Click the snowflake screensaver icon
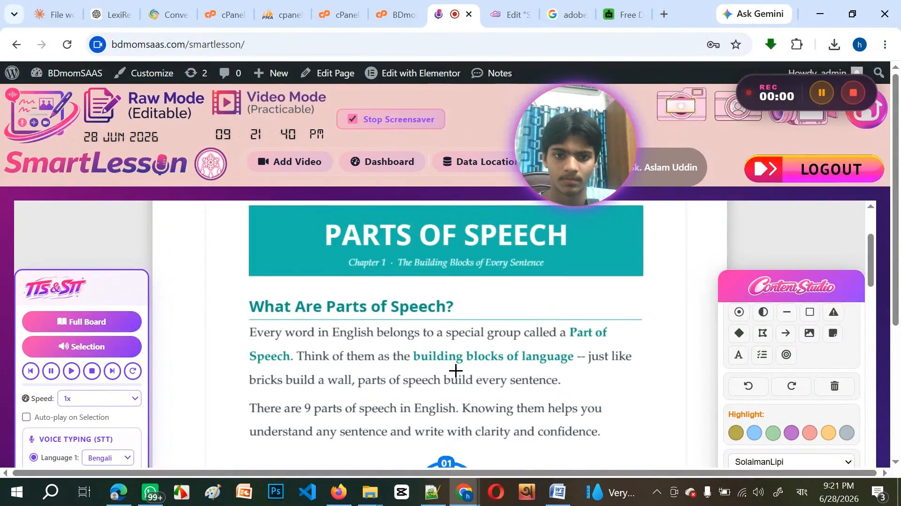This screenshot has width=901, height=506. pyautogui.click(x=211, y=164)
